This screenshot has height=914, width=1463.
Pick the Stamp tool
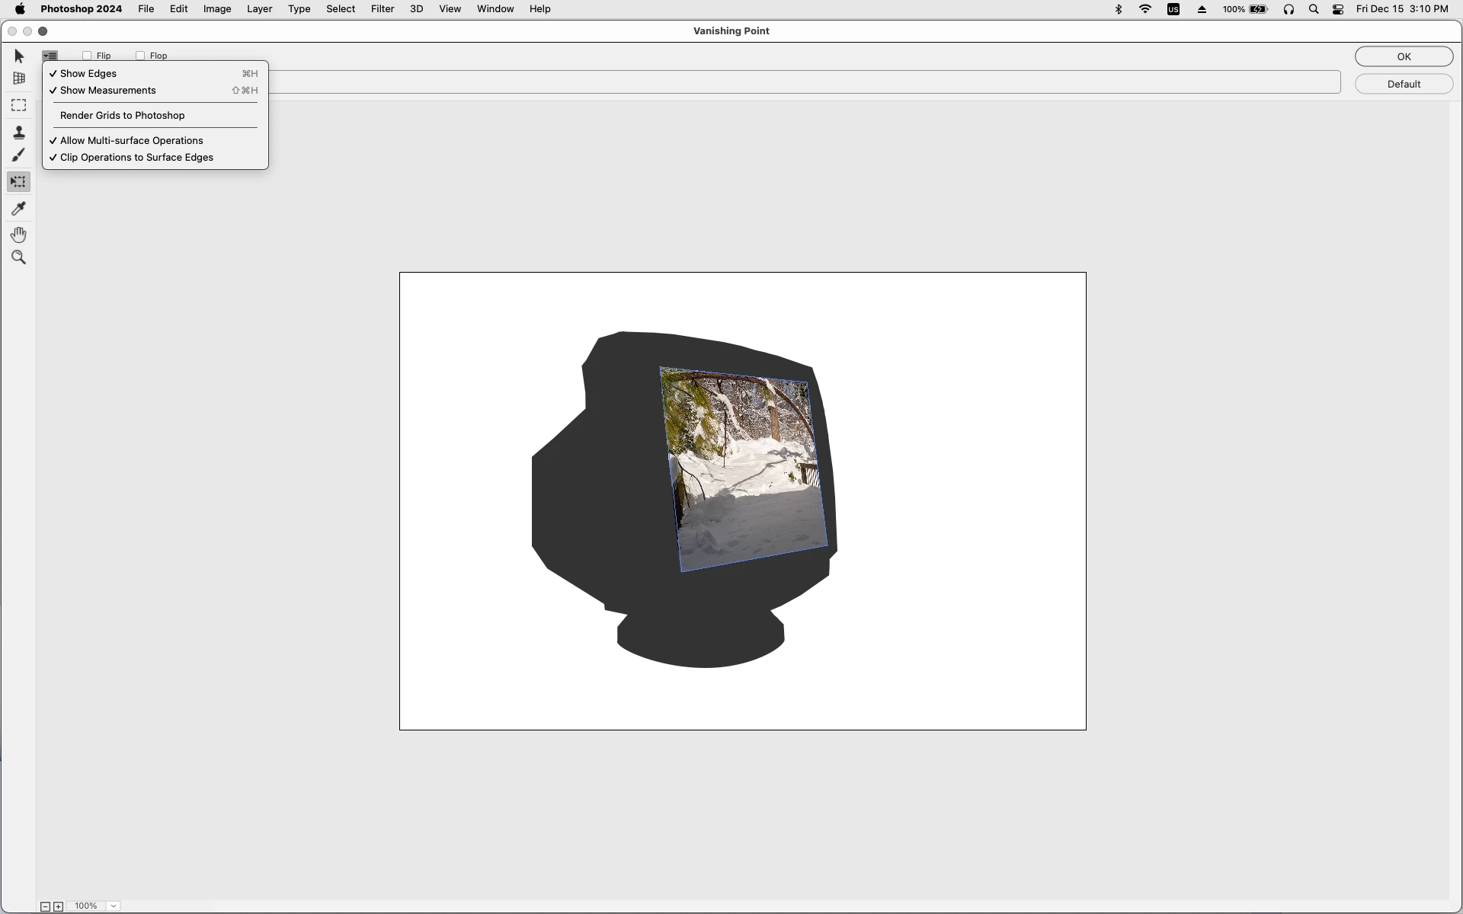pyautogui.click(x=19, y=133)
